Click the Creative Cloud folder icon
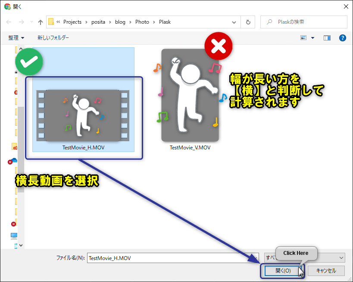The width and height of the screenshot is (353, 282). point(14,146)
